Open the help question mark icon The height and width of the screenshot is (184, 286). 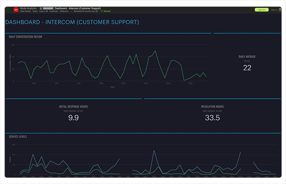tap(280, 10)
